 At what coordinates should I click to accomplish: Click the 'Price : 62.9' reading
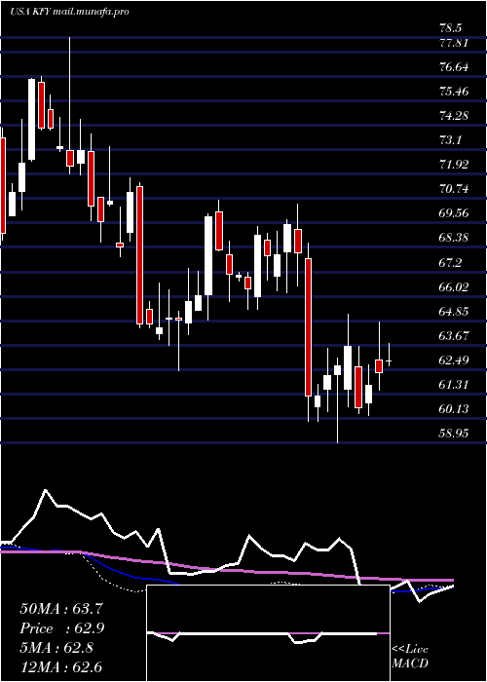tap(61, 628)
